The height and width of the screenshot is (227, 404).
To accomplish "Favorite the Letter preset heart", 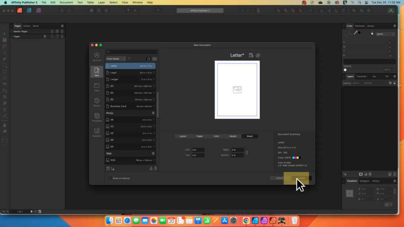I will point(154,66).
